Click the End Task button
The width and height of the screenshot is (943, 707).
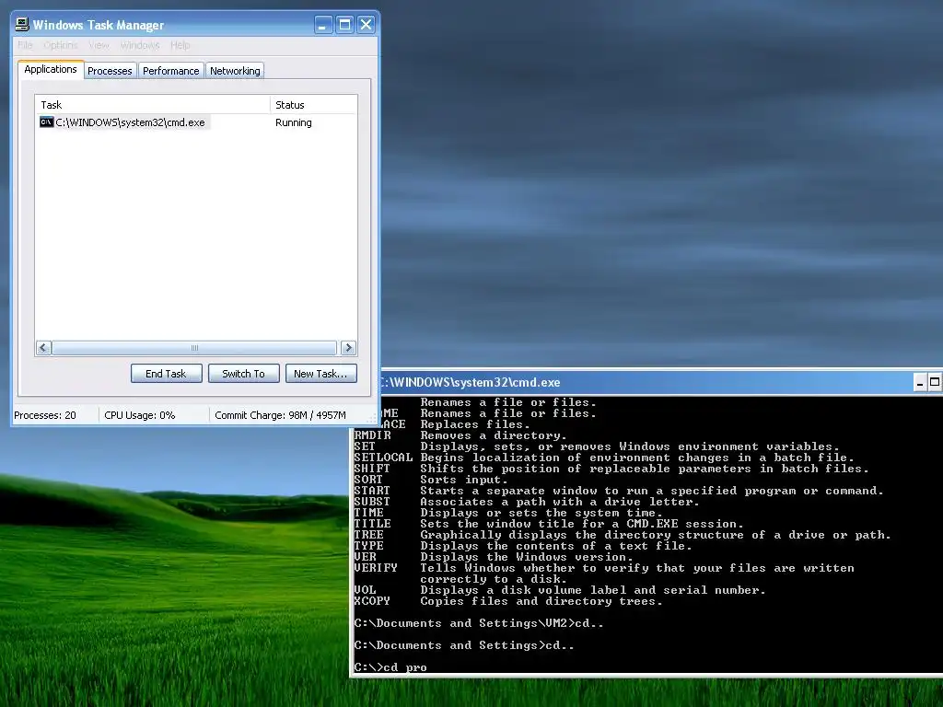click(166, 374)
